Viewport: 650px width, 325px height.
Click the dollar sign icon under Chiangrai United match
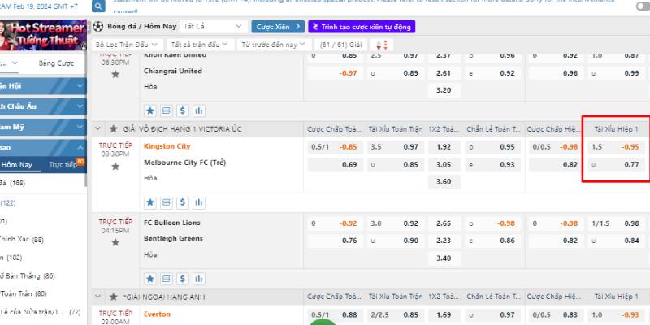point(183,110)
